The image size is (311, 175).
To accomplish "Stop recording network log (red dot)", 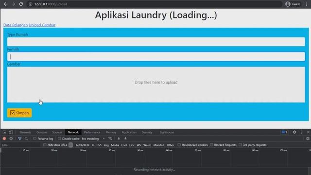I will click(x=4, y=139).
